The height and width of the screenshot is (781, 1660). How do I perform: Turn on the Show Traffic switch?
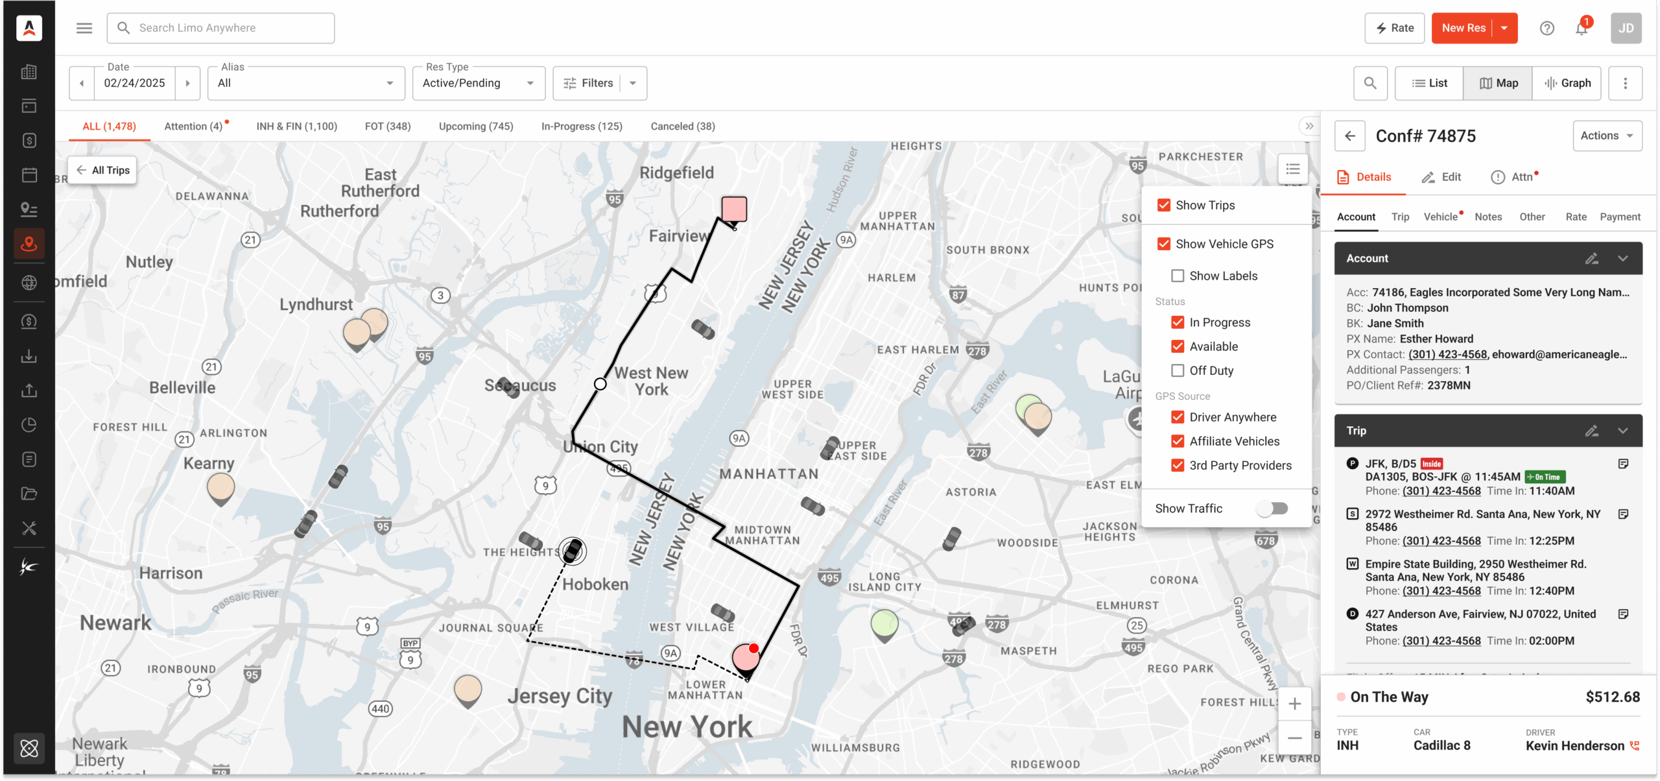pyautogui.click(x=1272, y=509)
